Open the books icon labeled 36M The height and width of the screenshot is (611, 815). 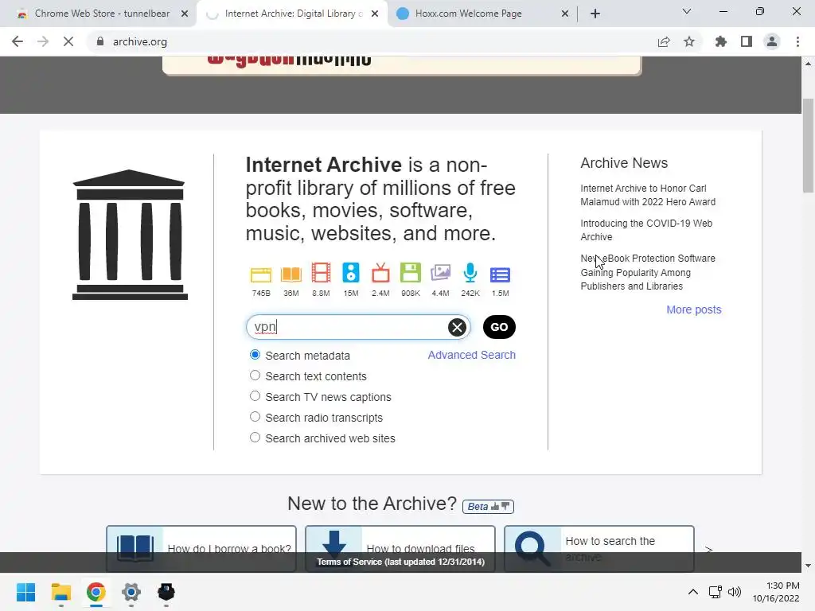click(291, 274)
